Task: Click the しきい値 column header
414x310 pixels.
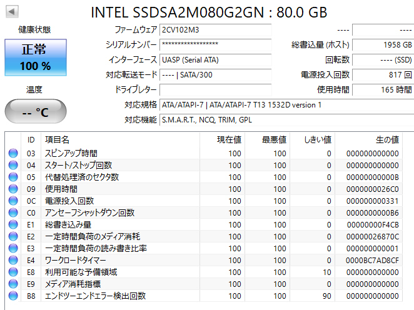Action: [312, 139]
